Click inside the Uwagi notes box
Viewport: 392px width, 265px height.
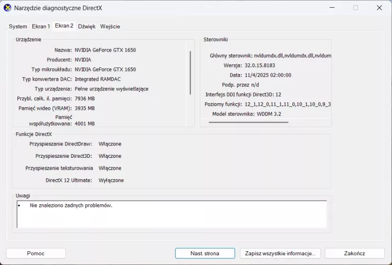[171, 214]
